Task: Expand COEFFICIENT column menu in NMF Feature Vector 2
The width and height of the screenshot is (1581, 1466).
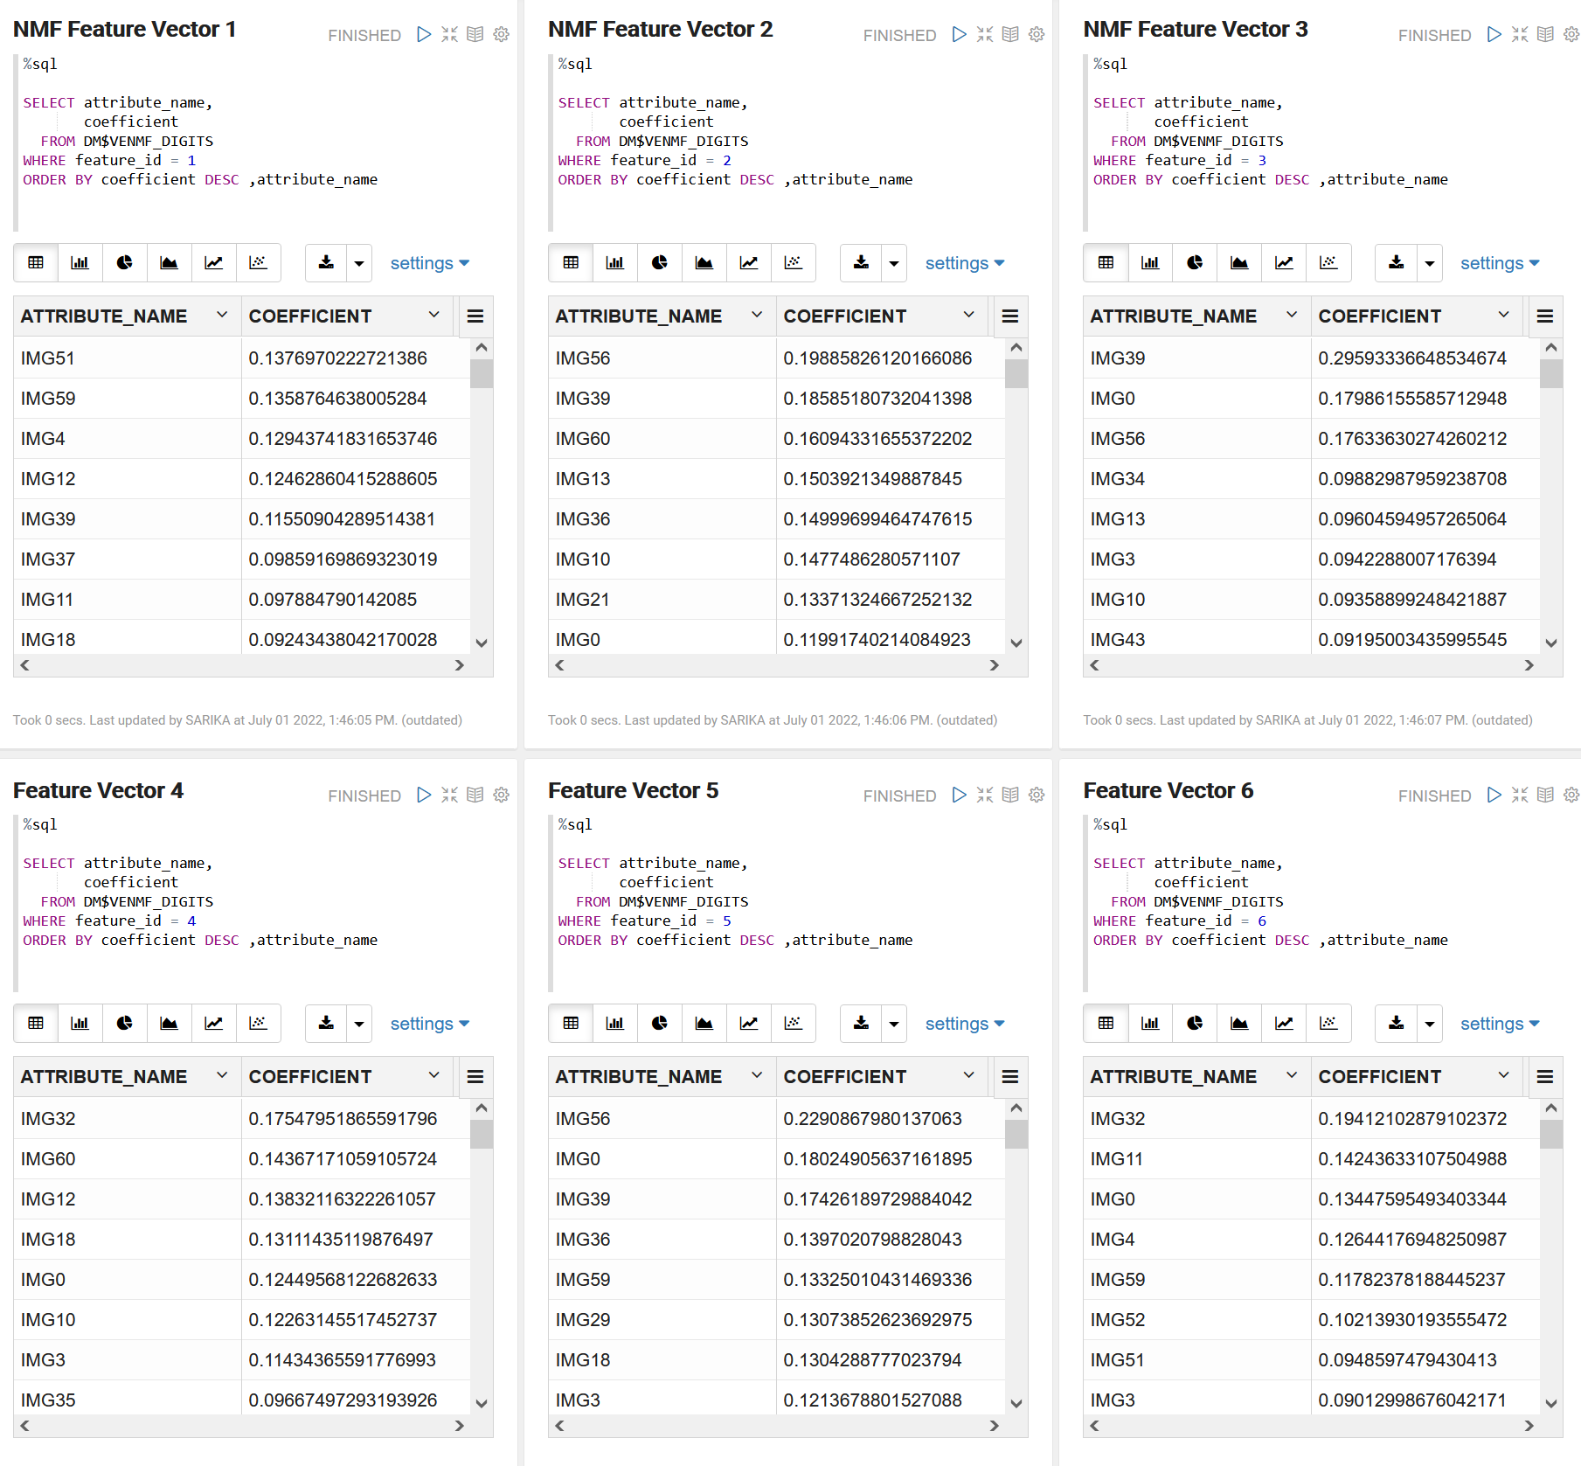Action: pyautogui.click(x=969, y=315)
